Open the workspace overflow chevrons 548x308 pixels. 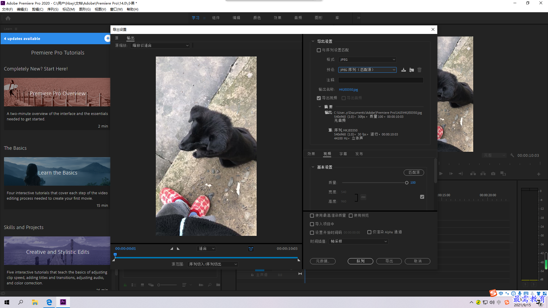tap(358, 18)
